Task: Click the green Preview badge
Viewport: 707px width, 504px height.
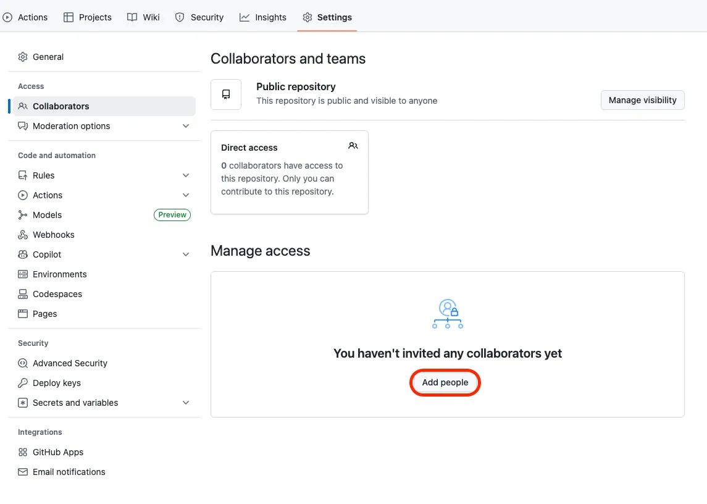Action: coord(172,215)
